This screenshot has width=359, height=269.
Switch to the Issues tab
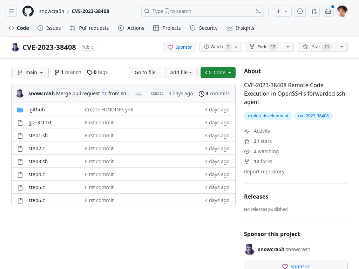click(x=49, y=28)
